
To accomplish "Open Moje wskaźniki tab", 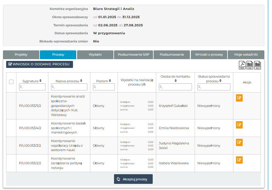I will point(246,55).
